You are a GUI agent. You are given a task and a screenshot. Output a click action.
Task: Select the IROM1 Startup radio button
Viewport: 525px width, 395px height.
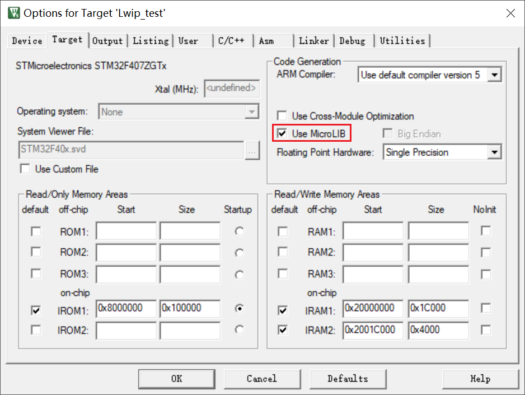[240, 308]
